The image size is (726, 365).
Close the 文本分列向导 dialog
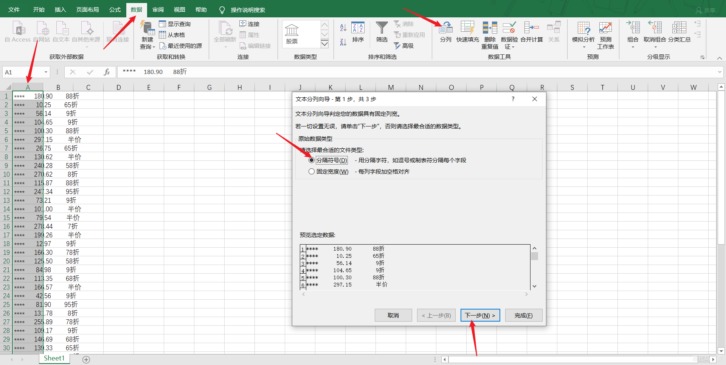535,99
